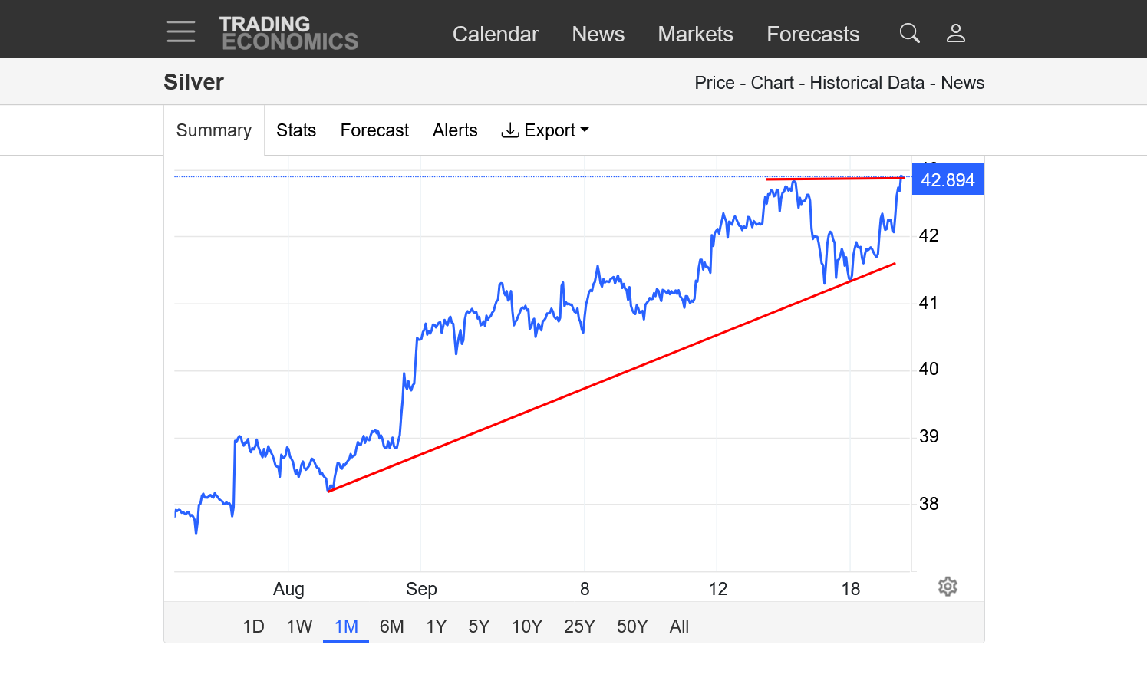Open News in top navigation
Viewport: 1147px width, 684px height.
coord(598,34)
